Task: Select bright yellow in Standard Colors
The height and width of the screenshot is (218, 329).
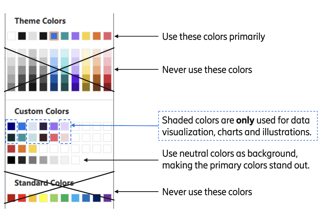Action: (x=43, y=198)
